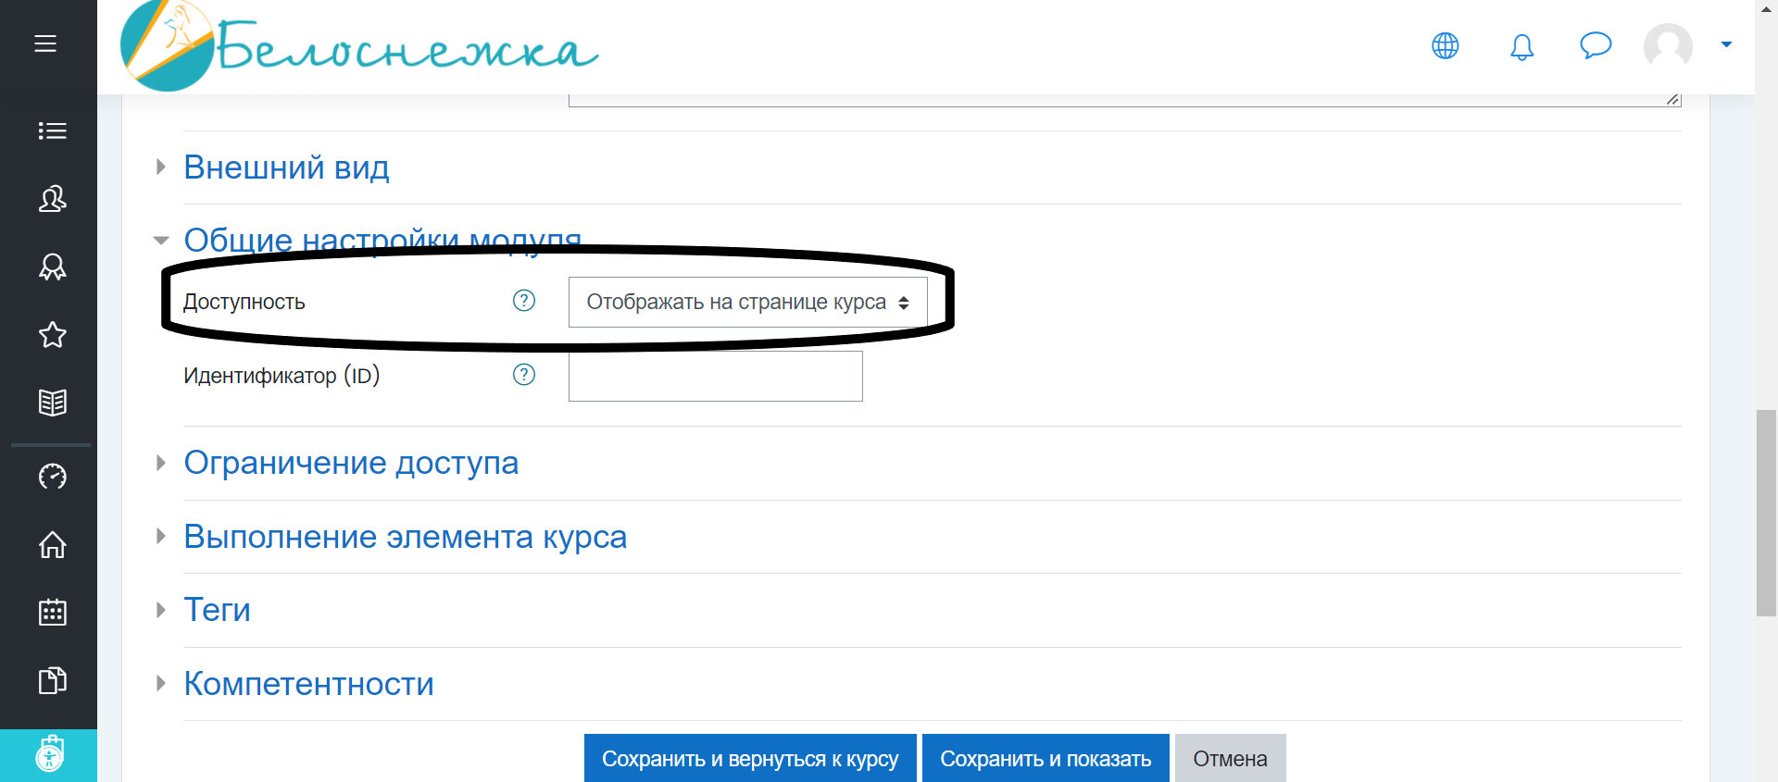Expand Ограничение доступа section
1778x782 pixels.
pyautogui.click(x=351, y=463)
